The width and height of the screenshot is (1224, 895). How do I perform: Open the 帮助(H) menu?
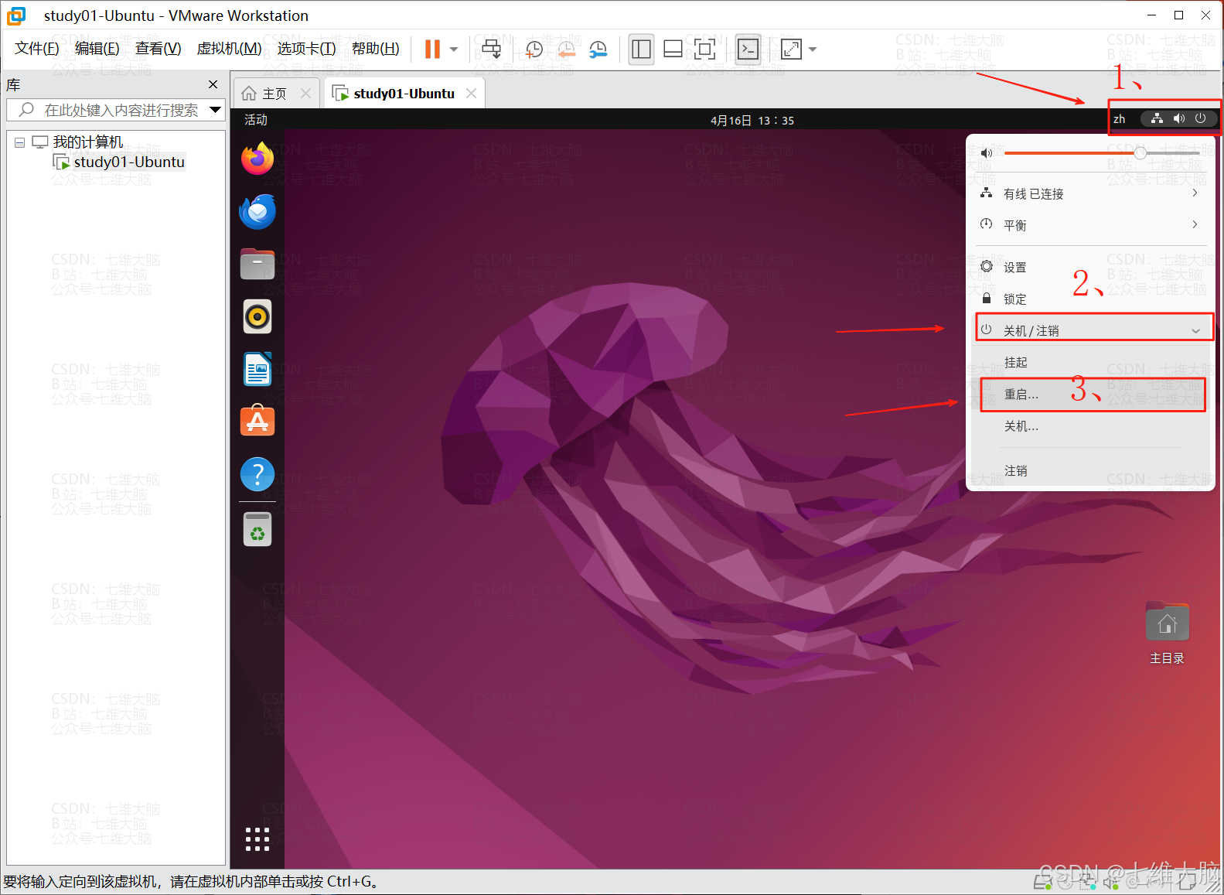[376, 49]
